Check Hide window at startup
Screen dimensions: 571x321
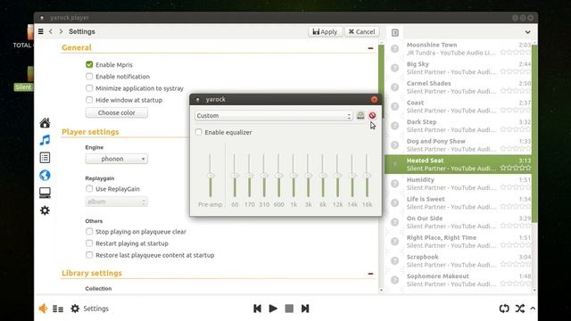(x=89, y=100)
